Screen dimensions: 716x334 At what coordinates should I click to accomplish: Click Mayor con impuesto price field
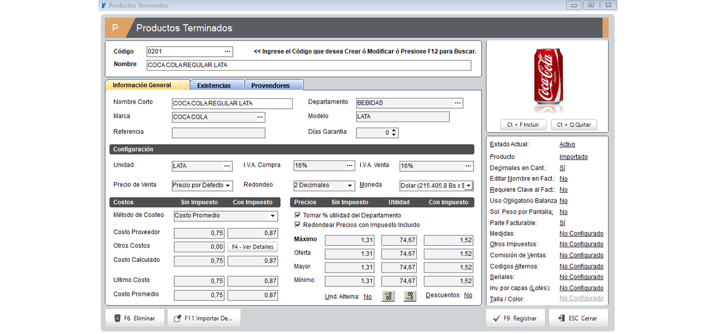pos(448,268)
